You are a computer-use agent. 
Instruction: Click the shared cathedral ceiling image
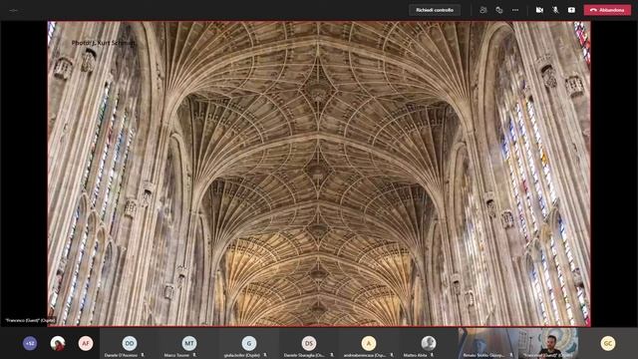click(x=319, y=174)
